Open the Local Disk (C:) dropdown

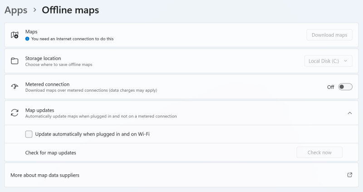coord(328,61)
